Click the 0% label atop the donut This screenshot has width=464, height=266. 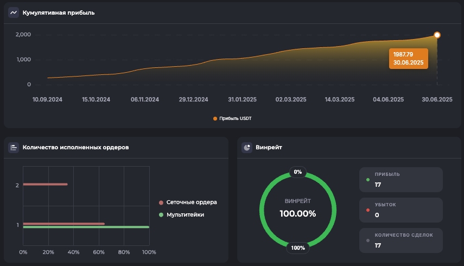297,172
